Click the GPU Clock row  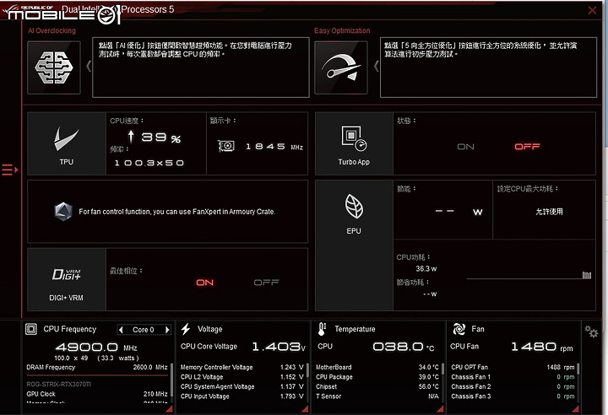click(97, 394)
